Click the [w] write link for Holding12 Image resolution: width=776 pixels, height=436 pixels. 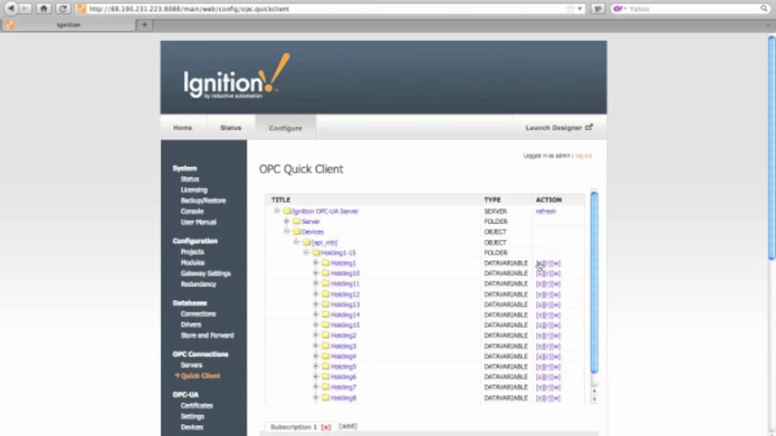557,294
